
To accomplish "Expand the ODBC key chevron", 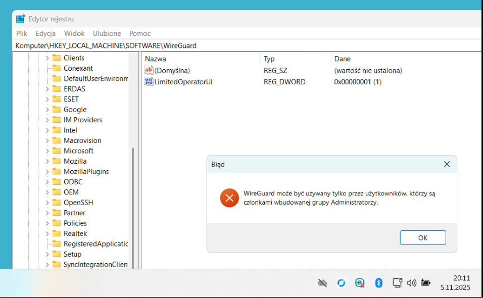I will click(x=47, y=182).
